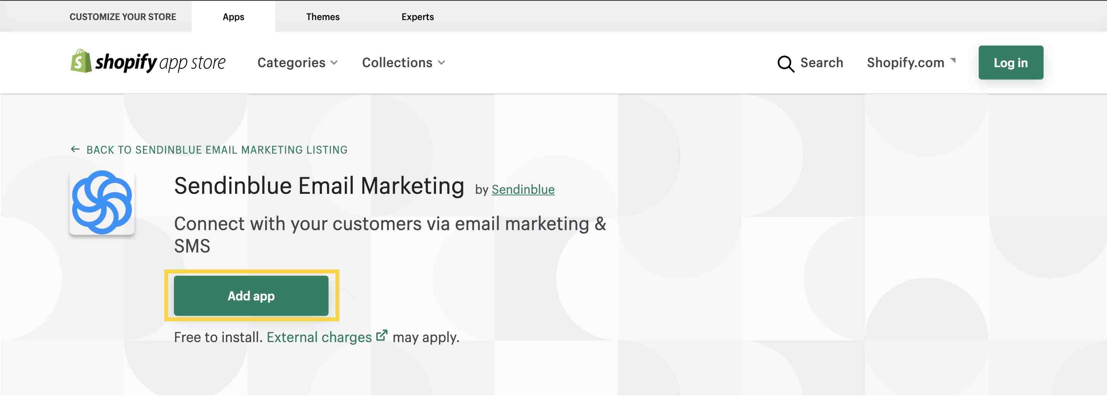
Task: Click the external link icon after External charges
Action: coord(381,335)
